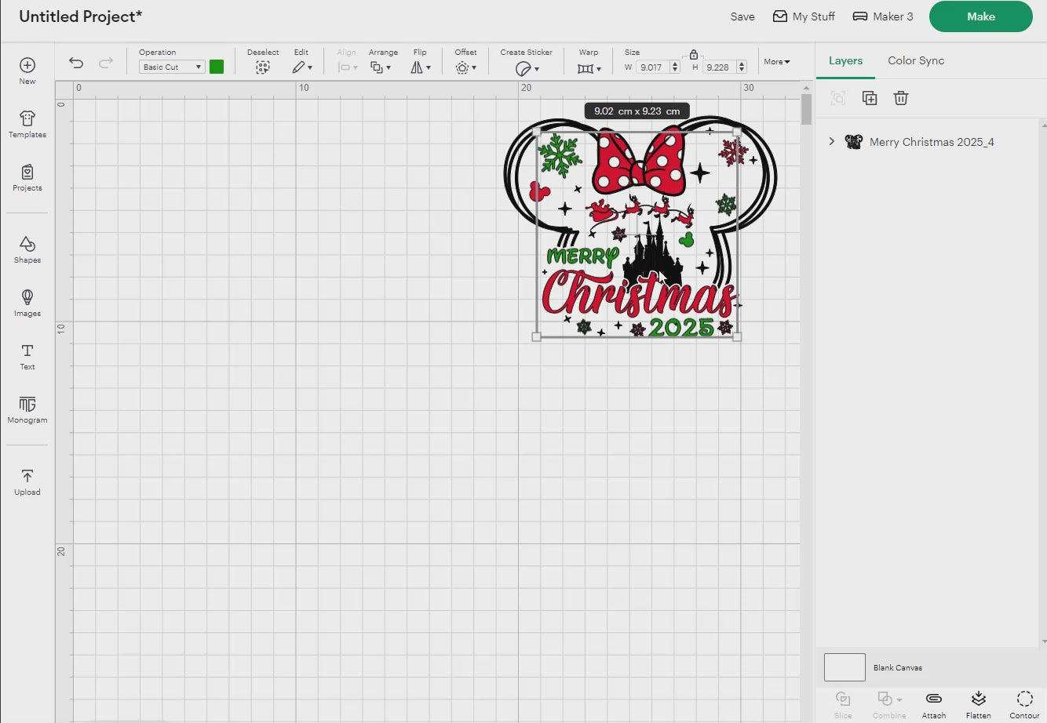Select the Text tool

pos(27,356)
